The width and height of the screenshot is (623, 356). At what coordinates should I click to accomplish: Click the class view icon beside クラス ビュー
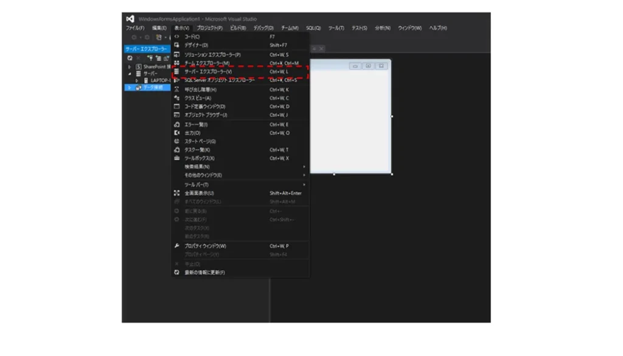pos(176,98)
